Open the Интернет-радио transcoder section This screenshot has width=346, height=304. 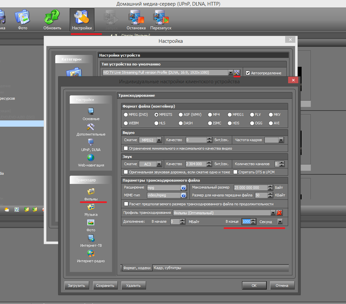(91, 256)
